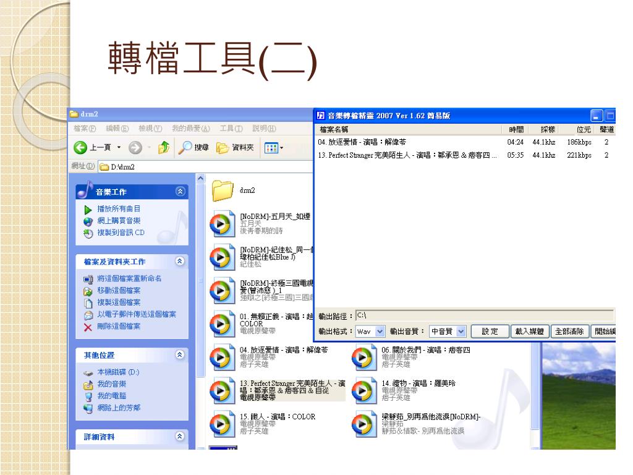This screenshot has height=475, width=633.
Task: Collapse the 檔案及資料夾工作 panel
Action: 180,262
